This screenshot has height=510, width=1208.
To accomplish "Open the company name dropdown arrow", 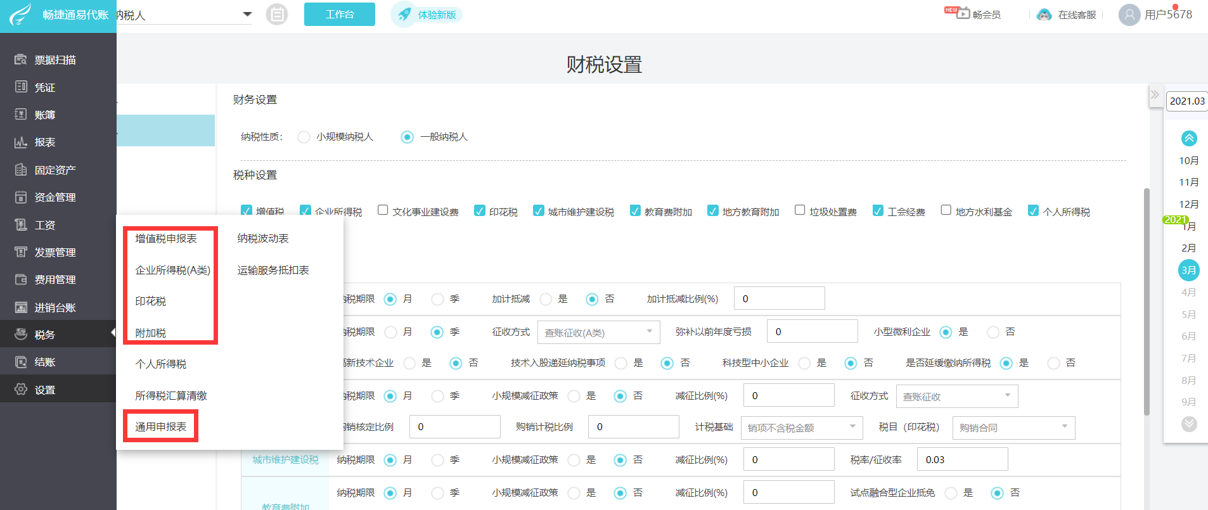I will pyautogui.click(x=247, y=14).
